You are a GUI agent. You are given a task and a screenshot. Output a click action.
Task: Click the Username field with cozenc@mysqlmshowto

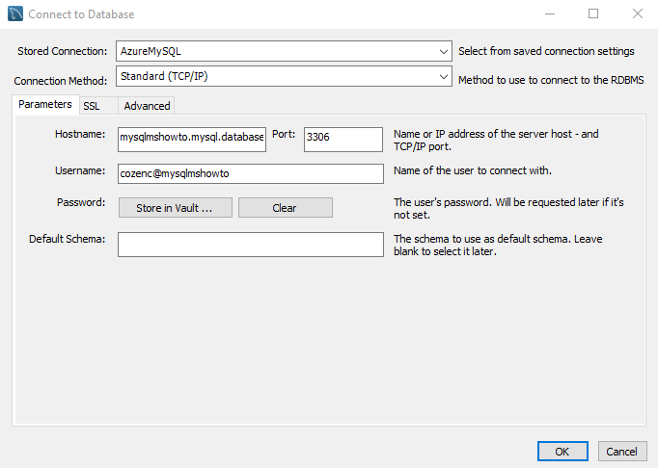pyautogui.click(x=251, y=173)
